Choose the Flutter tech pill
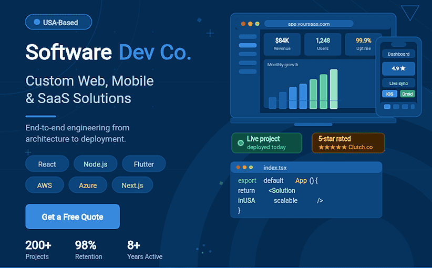 [144, 164]
